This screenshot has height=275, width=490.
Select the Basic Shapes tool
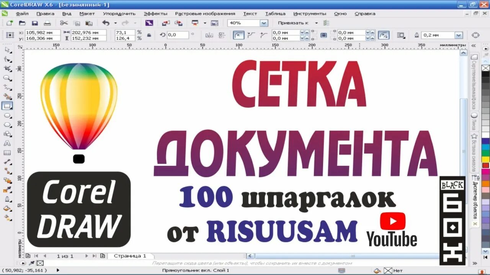pyautogui.click(x=8, y=134)
